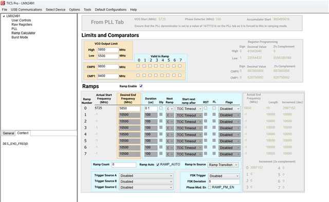
Task: Open ramp 1 TOC Timeout dropdown
Action: pyautogui.click(x=189, y=115)
